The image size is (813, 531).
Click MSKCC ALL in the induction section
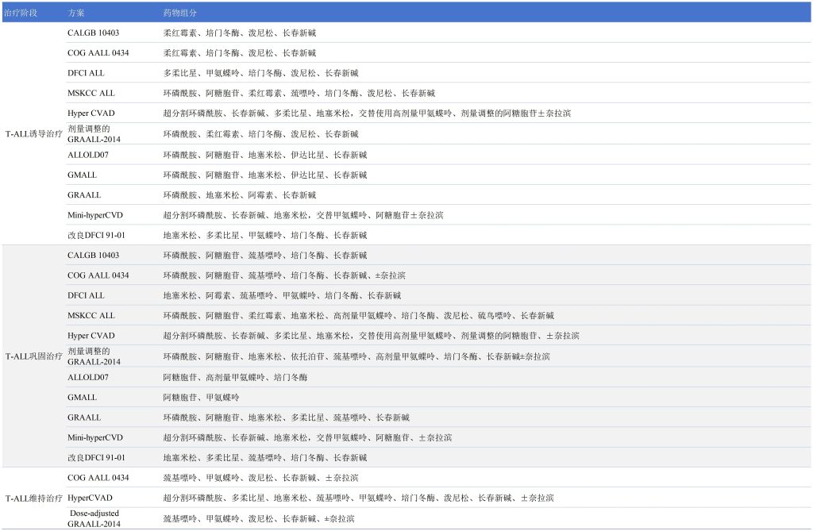91,94
